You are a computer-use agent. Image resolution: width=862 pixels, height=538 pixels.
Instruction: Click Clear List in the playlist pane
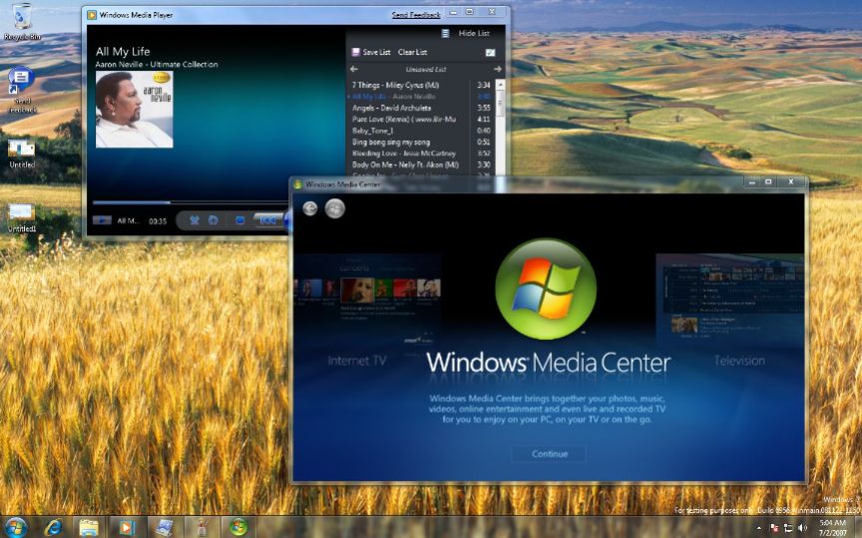(412, 52)
